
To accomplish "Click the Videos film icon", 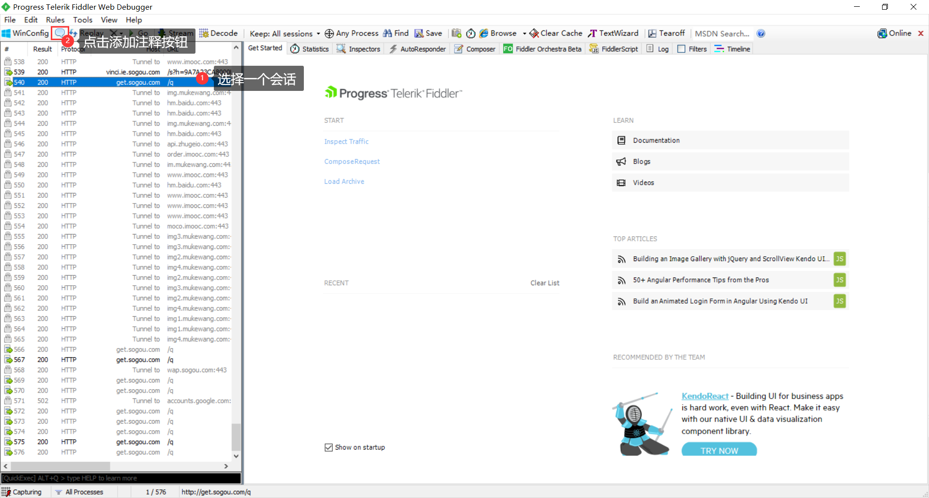I will pos(621,183).
